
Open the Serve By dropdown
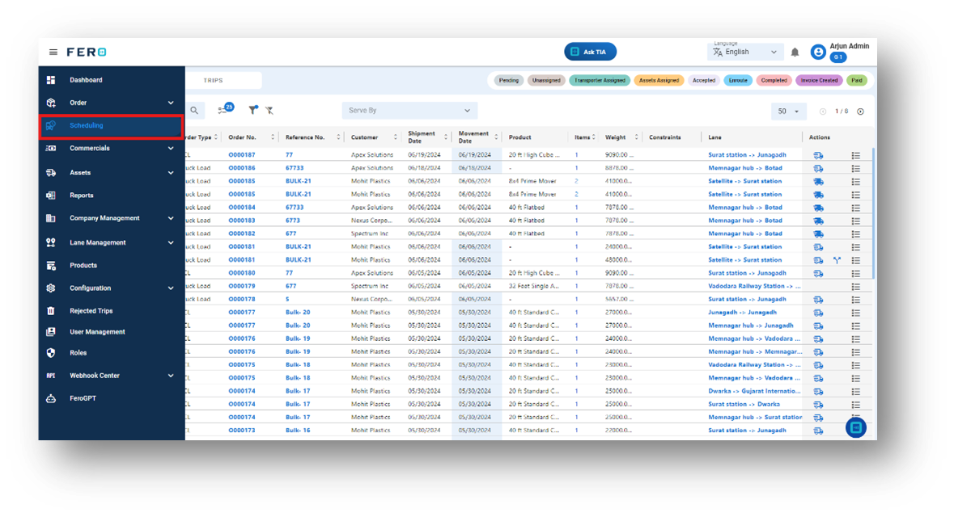coord(409,111)
